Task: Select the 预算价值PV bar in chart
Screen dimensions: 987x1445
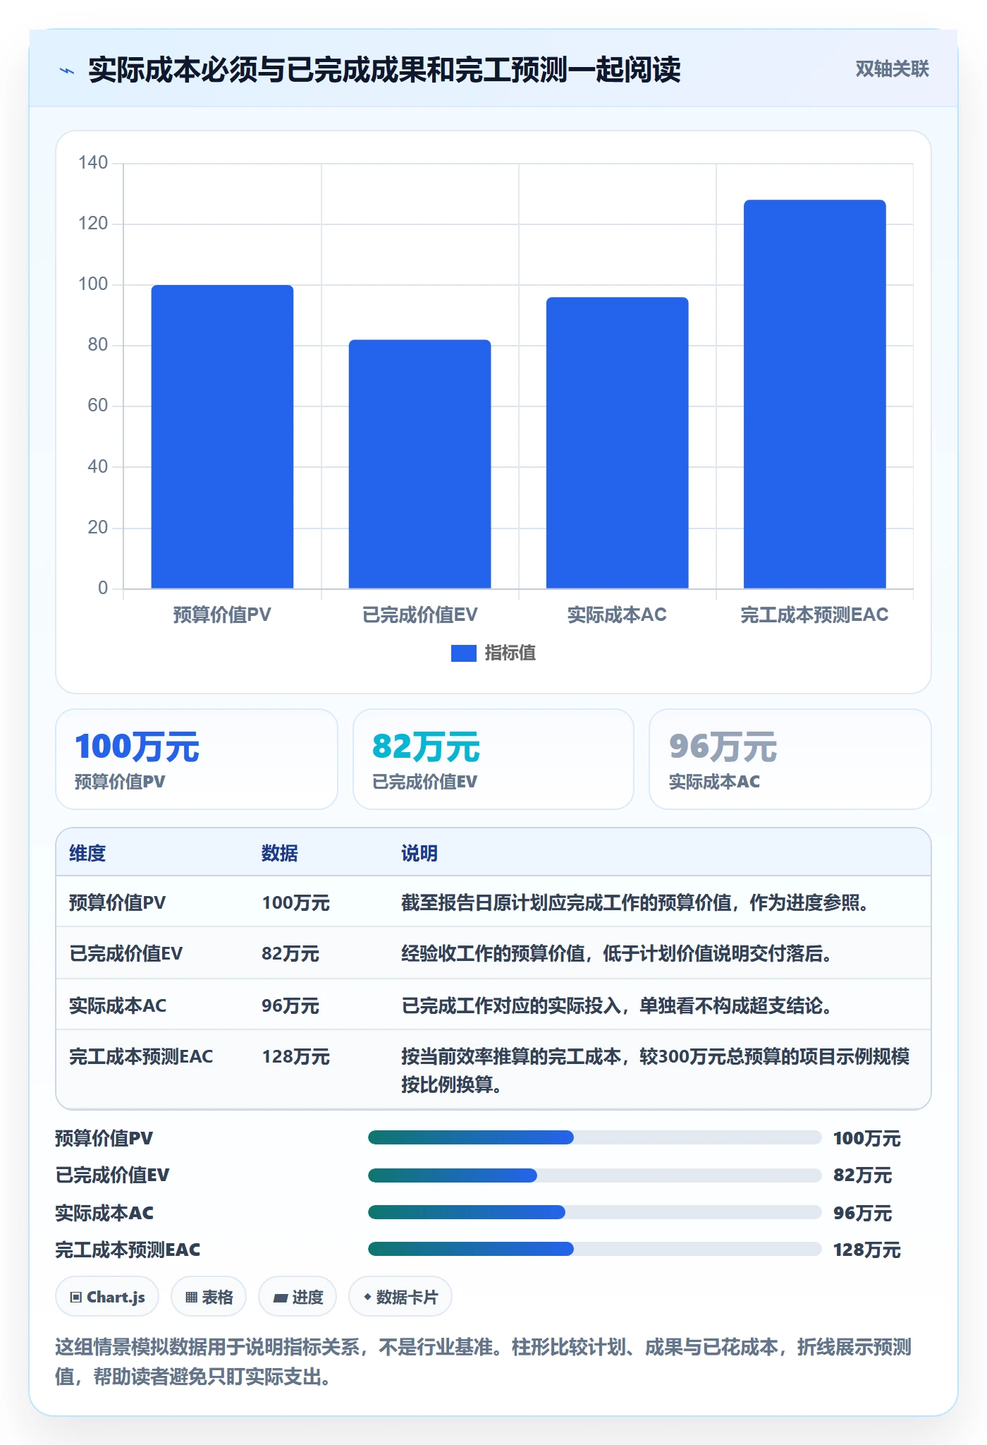Action: coord(222,436)
